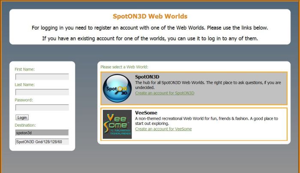Image resolution: width=300 pixels, height=173 pixels.
Task: Click the Please select a Web World text
Action: [124, 67]
